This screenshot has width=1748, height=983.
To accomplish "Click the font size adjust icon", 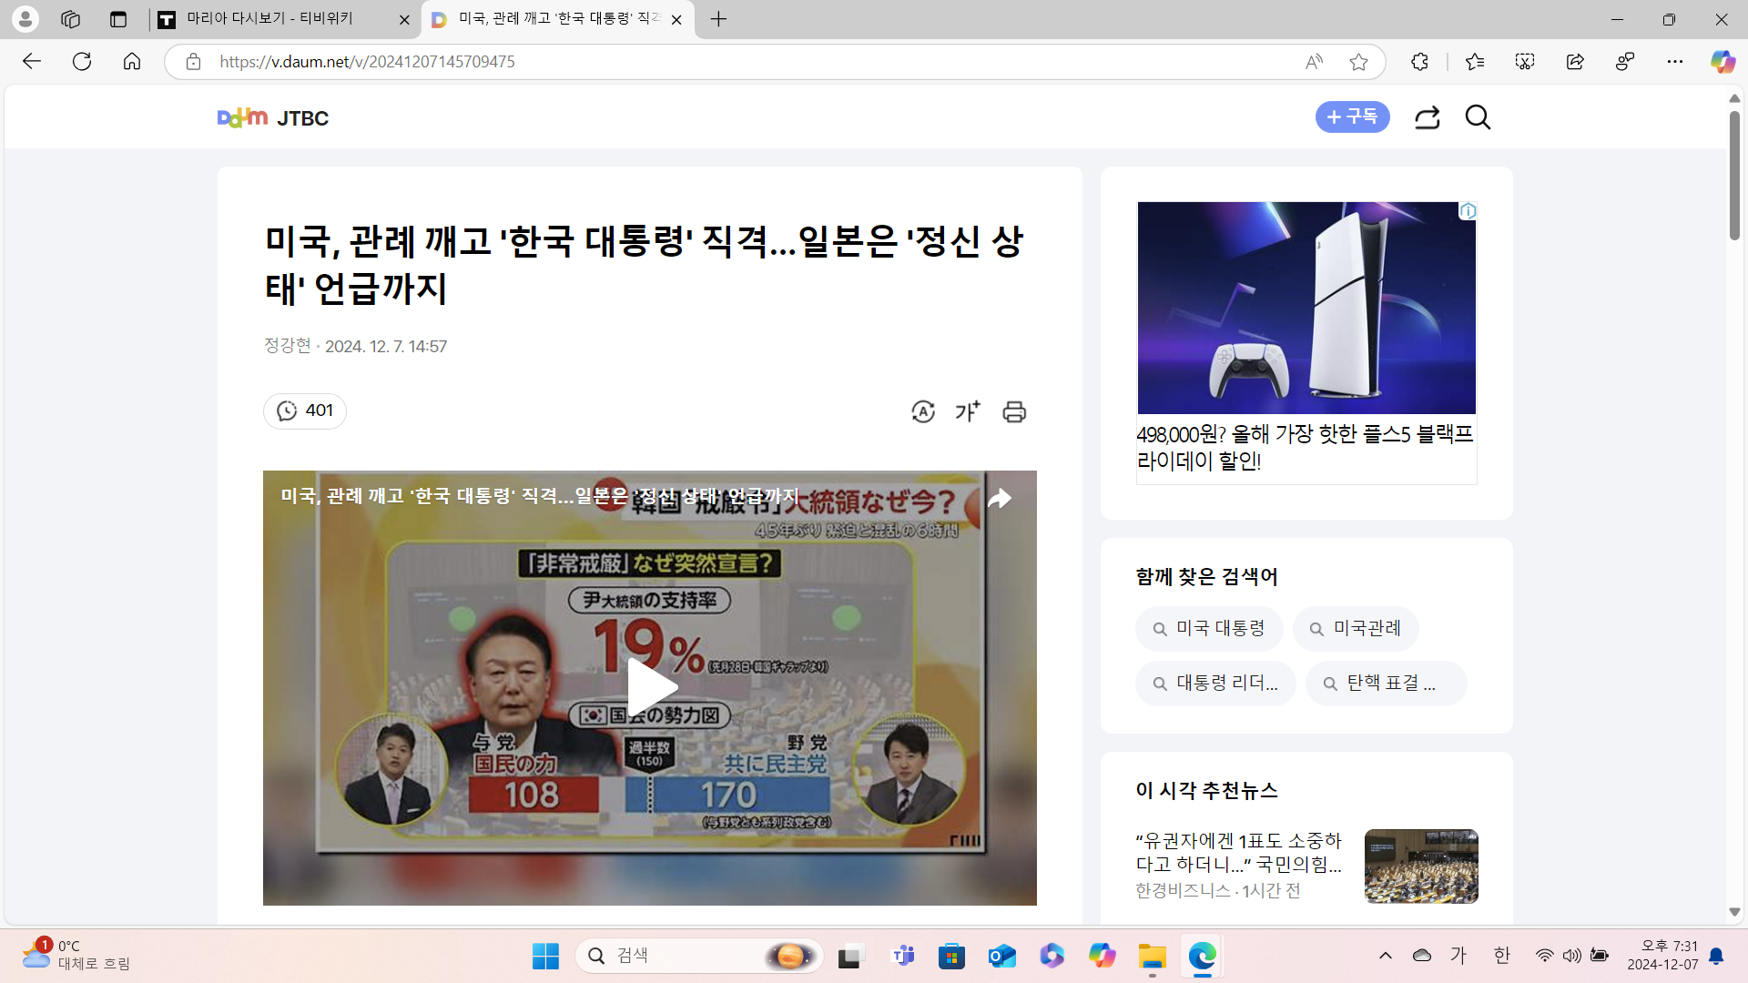I will [968, 411].
